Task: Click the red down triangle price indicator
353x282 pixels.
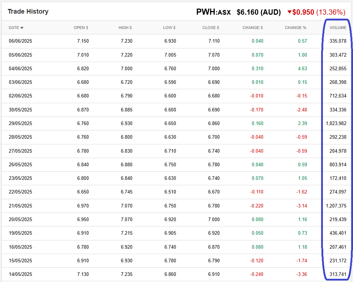Action: [x=289, y=12]
